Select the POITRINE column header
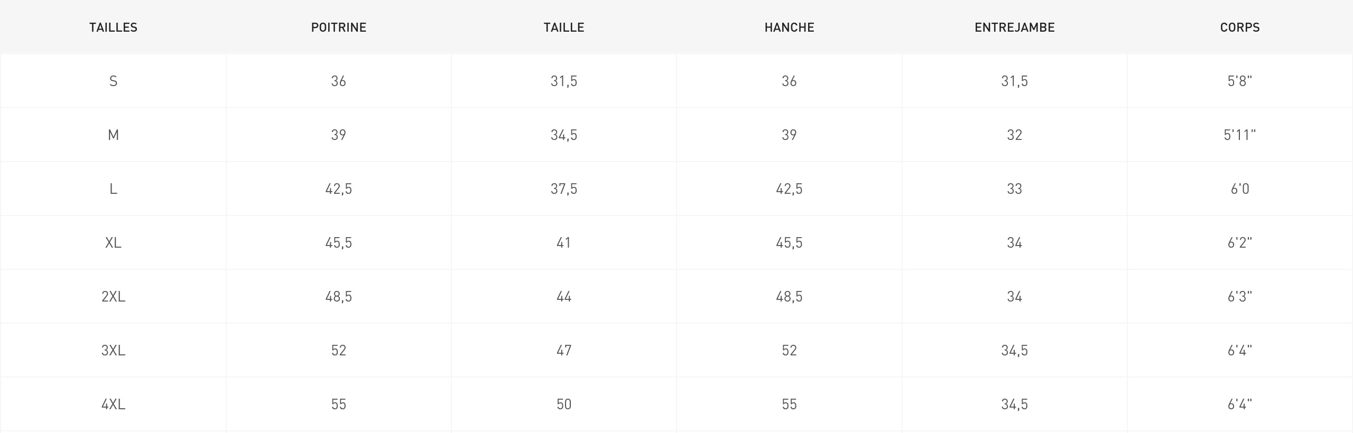The height and width of the screenshot is (433, 1353). (x=339, y=27)
